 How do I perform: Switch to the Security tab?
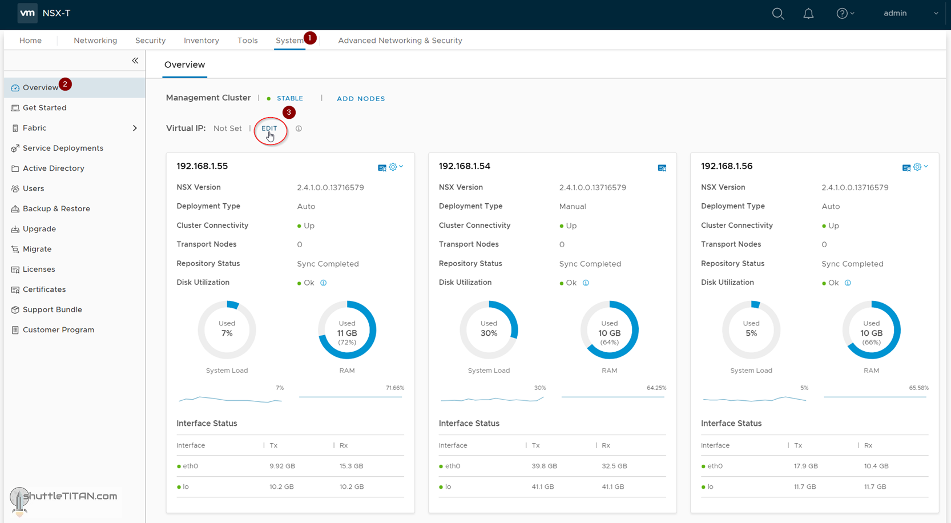150,40
